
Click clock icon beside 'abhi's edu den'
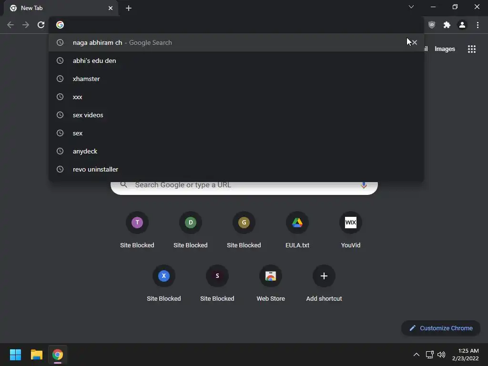pos(60,61)
